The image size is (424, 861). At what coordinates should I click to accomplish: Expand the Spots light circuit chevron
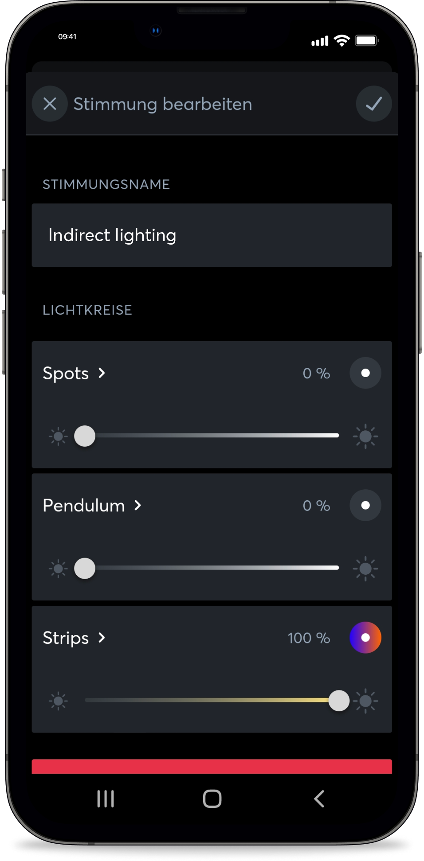pos(102,373)
